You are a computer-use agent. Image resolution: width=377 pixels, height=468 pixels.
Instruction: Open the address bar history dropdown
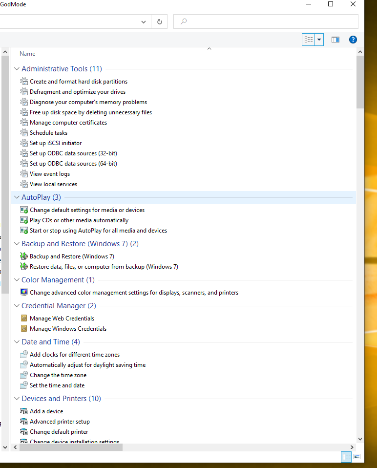pos(144,22)
